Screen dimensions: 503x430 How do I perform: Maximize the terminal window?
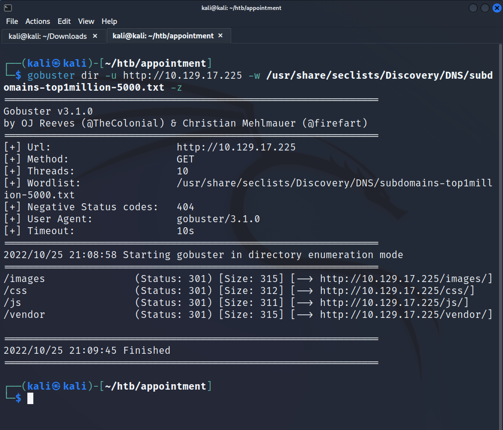485,8
